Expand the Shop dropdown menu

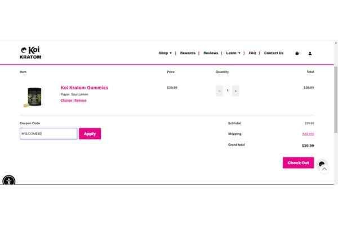165,53
